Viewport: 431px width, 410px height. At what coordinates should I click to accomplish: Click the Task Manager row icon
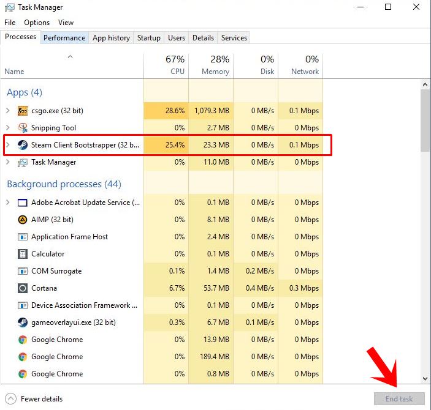pos(23,162)
